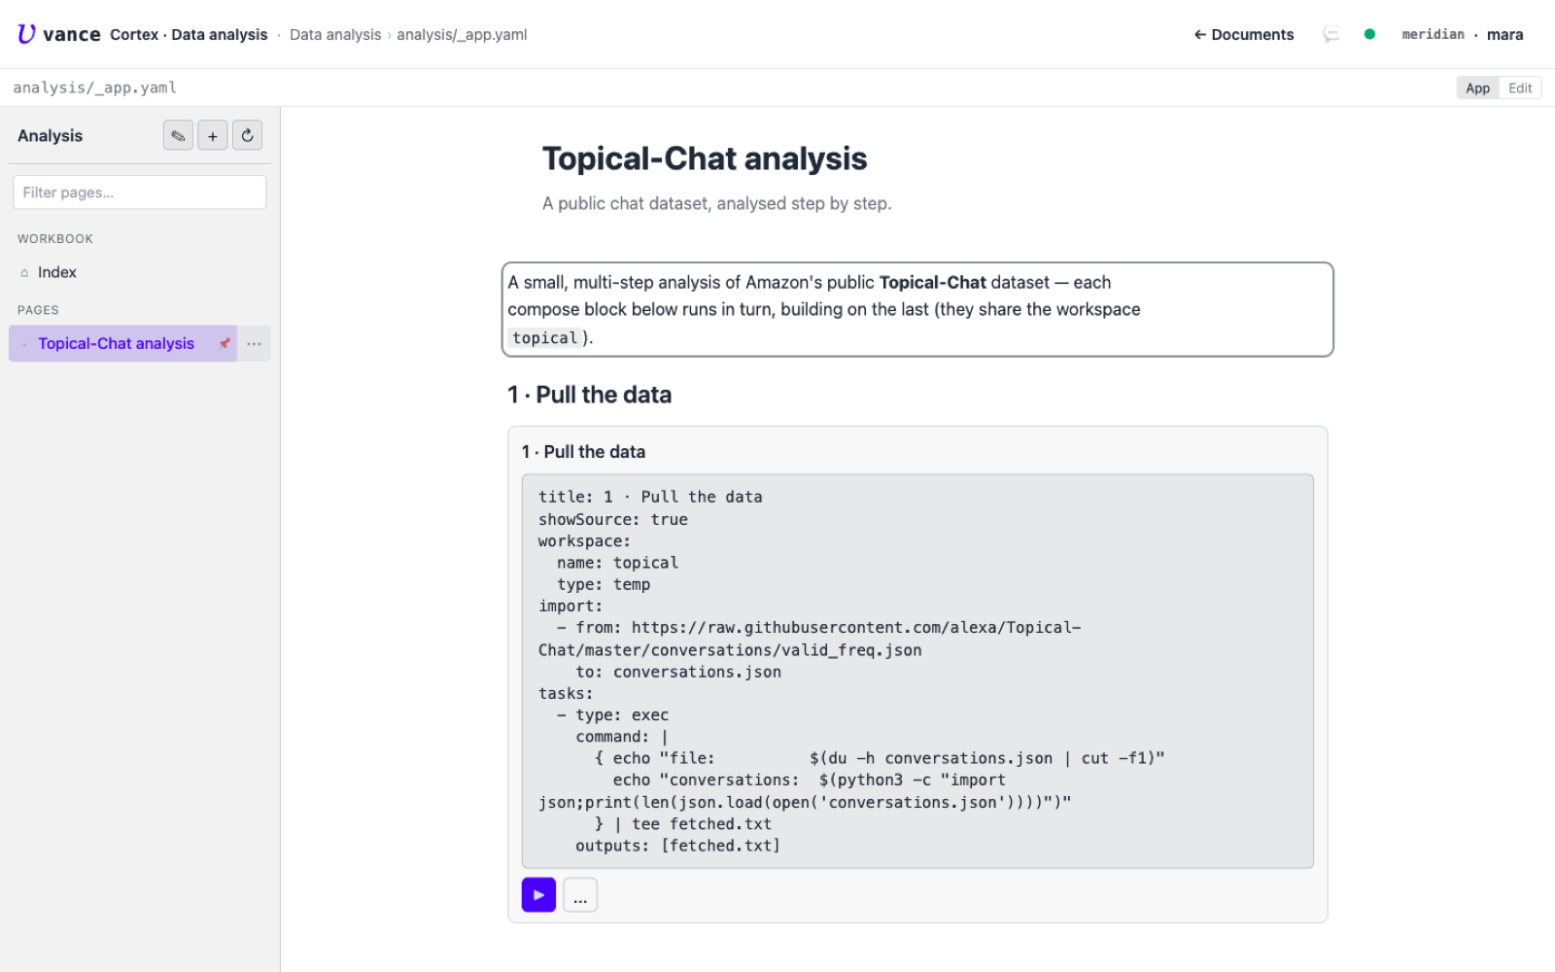Click the block card title '1 · Pull the data'
This screenshot has width=1555, height=972.
click(x=583, y=452)
